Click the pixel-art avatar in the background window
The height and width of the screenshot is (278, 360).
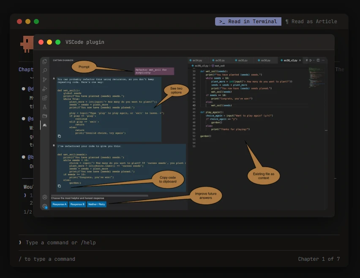pos(27,44)
